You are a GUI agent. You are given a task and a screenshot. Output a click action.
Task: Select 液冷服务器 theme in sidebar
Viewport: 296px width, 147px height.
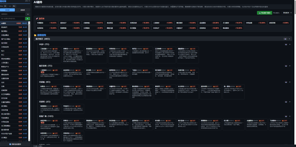(x=14, y=130)
